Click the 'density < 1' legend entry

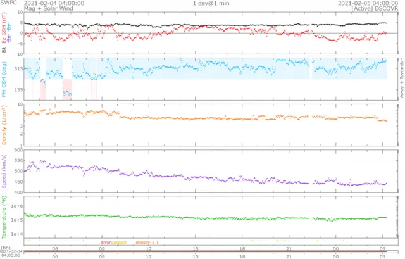pyautogui.click(x=147, y=243)
